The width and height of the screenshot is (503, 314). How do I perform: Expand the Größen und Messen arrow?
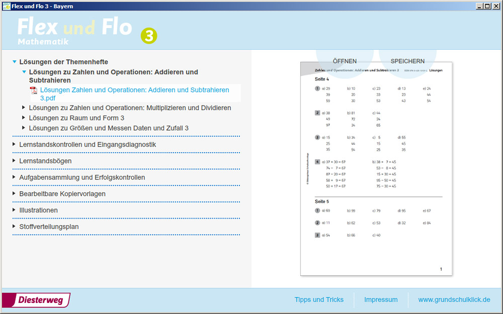(24, 128)
